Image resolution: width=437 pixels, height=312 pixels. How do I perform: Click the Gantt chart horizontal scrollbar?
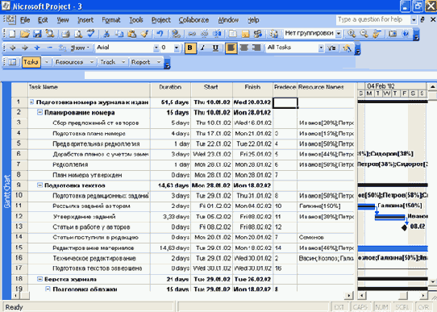tap(393, 295)
